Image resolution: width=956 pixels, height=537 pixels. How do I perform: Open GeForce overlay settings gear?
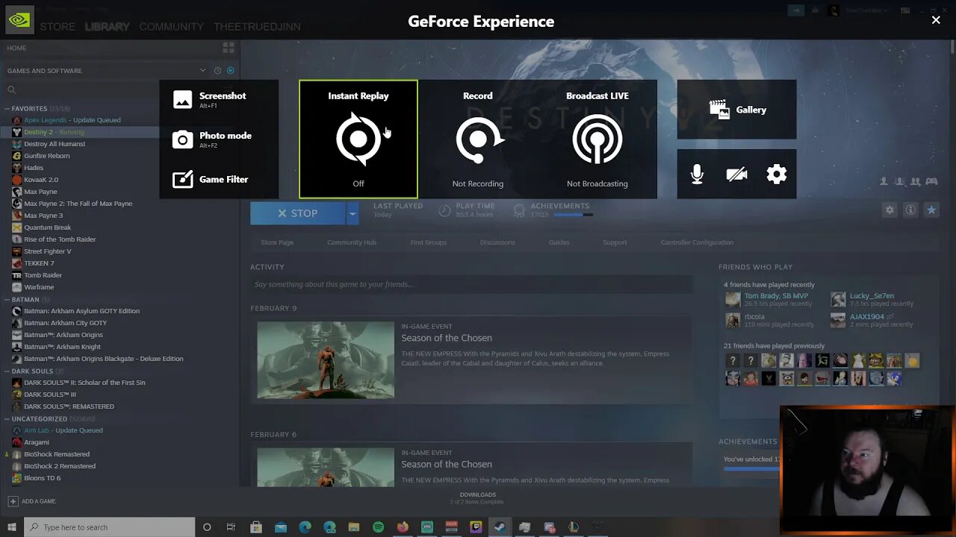(777, 175)
